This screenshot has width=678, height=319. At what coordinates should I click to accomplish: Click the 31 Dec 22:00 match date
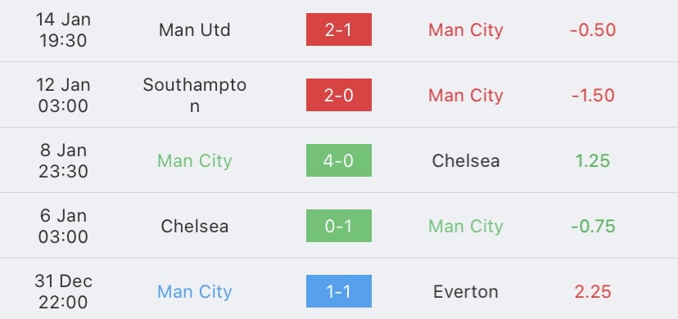click(x=63, y=291)
